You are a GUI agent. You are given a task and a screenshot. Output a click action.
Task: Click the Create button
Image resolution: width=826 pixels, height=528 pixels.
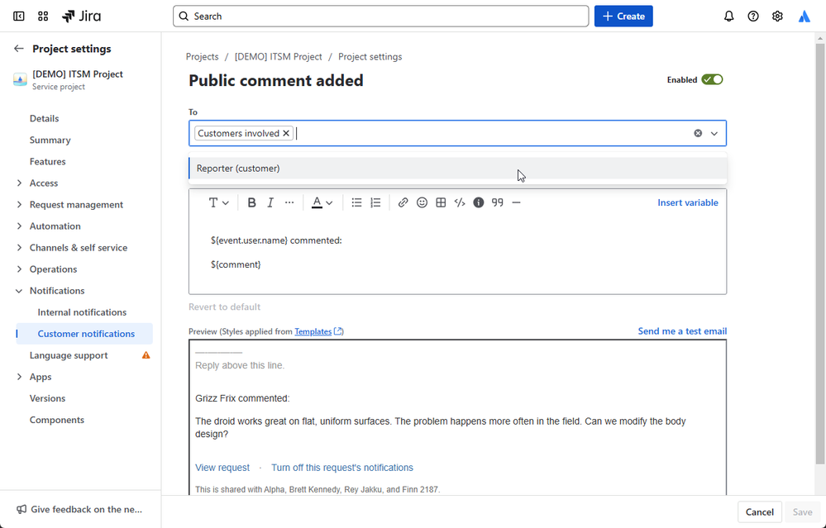click(x=623, y=17)
